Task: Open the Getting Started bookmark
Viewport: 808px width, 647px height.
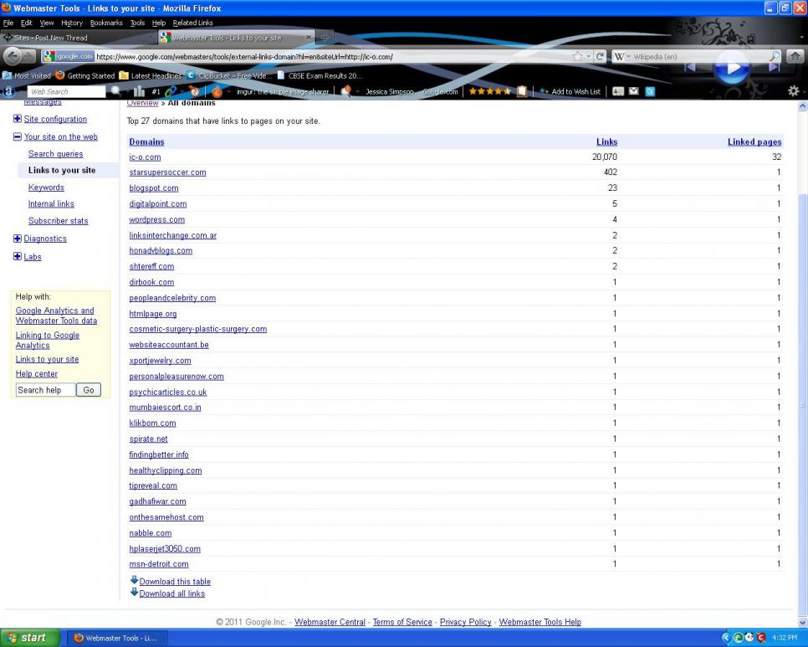Action: tap(85, 76)
